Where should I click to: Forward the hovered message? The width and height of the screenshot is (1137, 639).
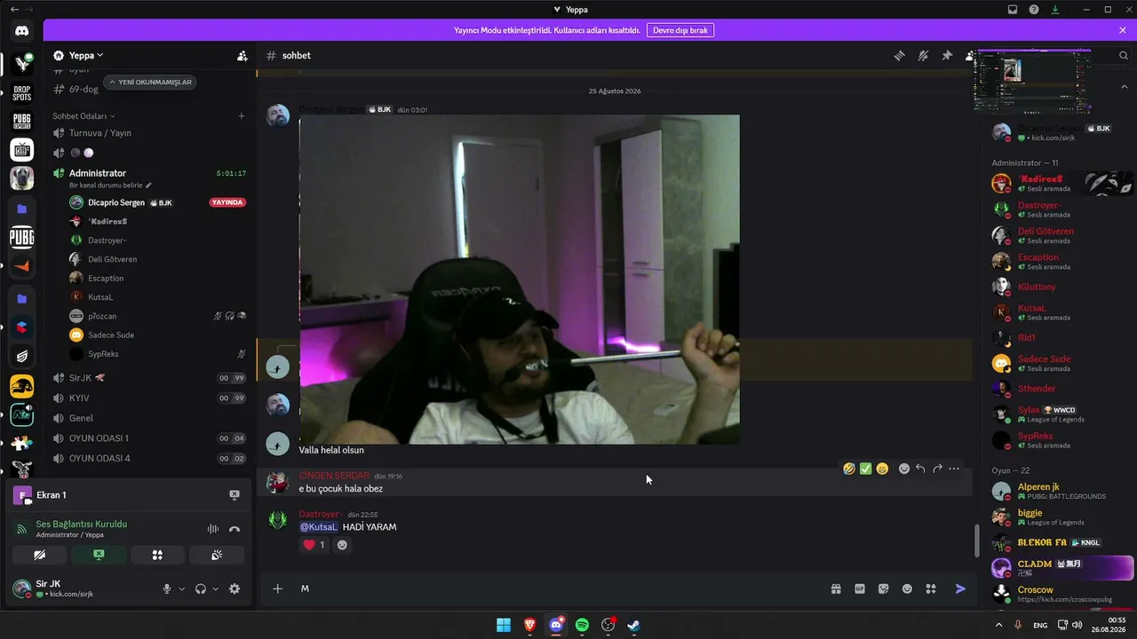coord(937,469)
